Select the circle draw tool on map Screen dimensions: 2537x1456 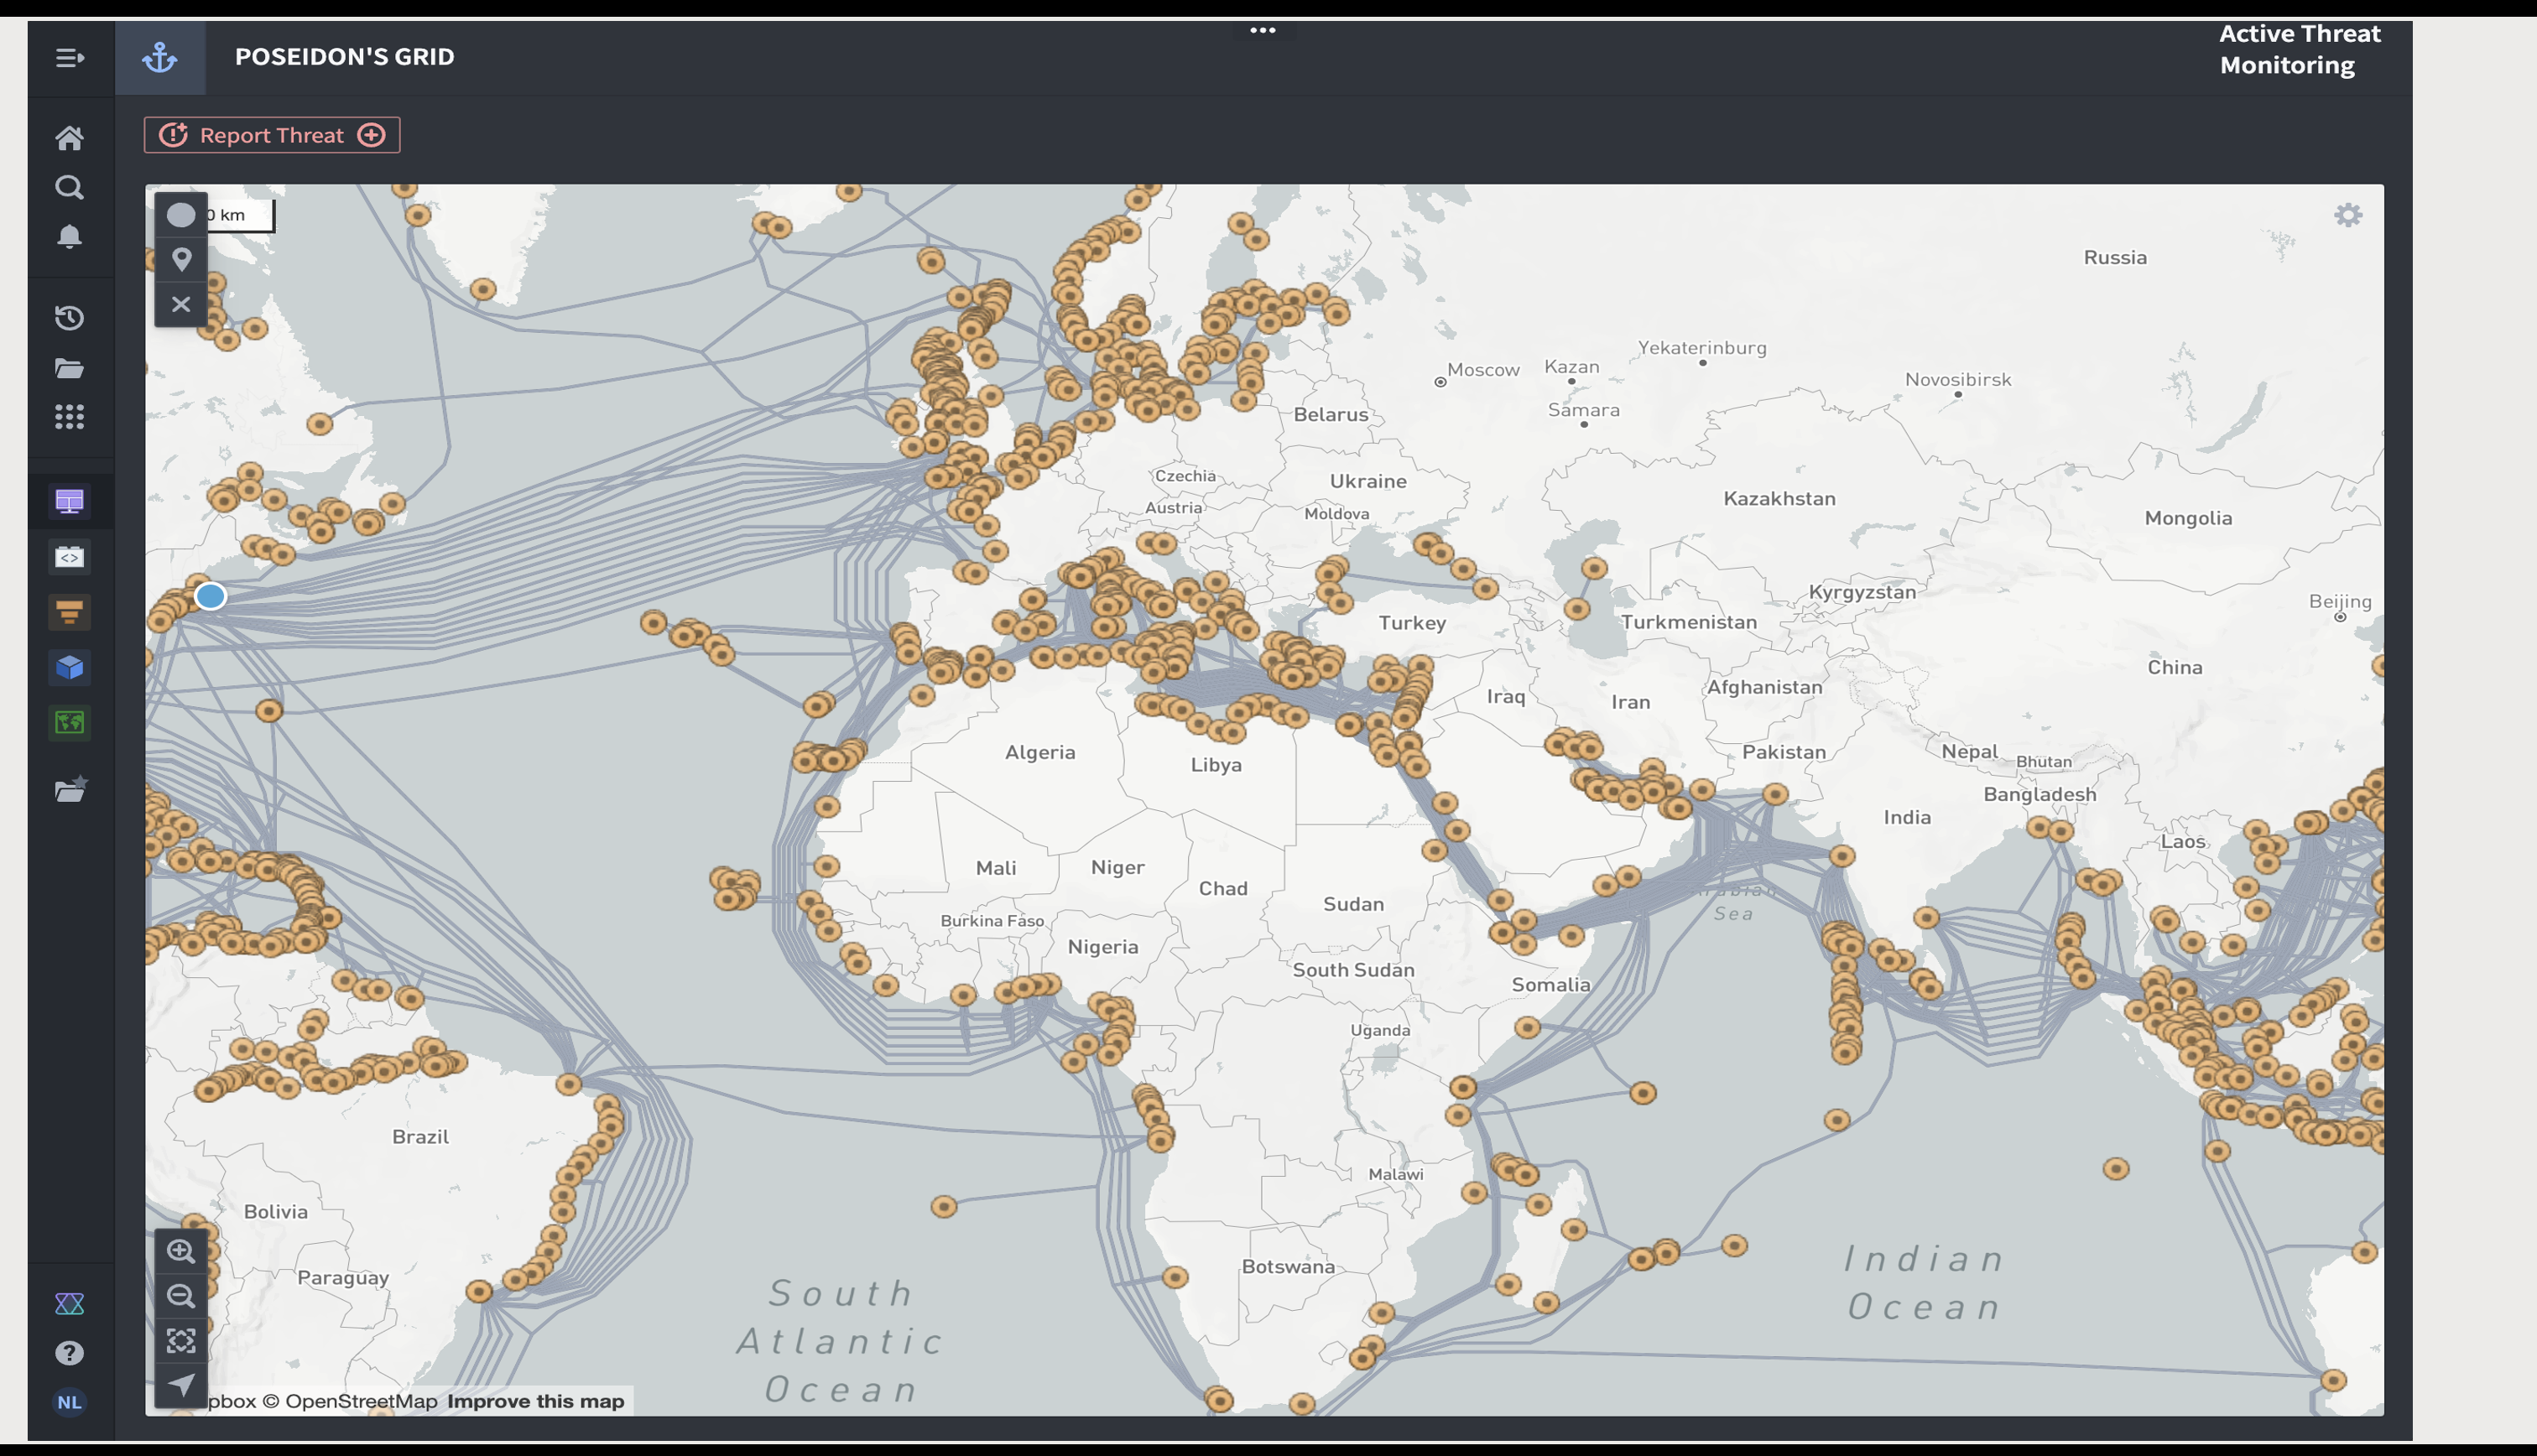(x=181, y=215)
